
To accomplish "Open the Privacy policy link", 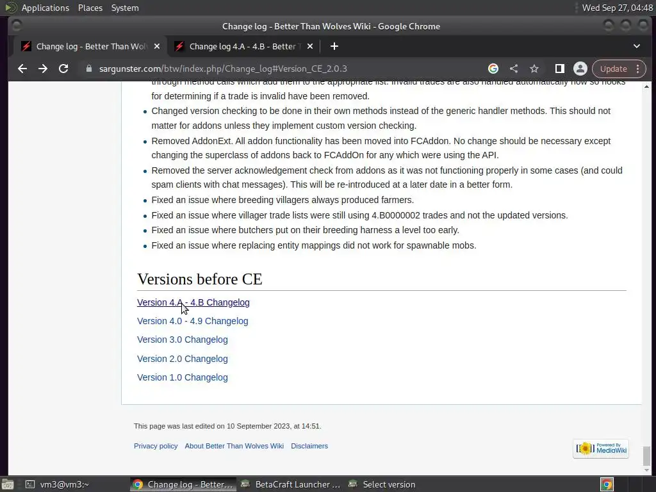I will 156,446.
